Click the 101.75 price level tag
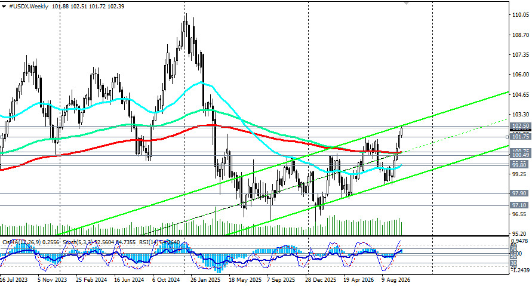 pos(521,136)
